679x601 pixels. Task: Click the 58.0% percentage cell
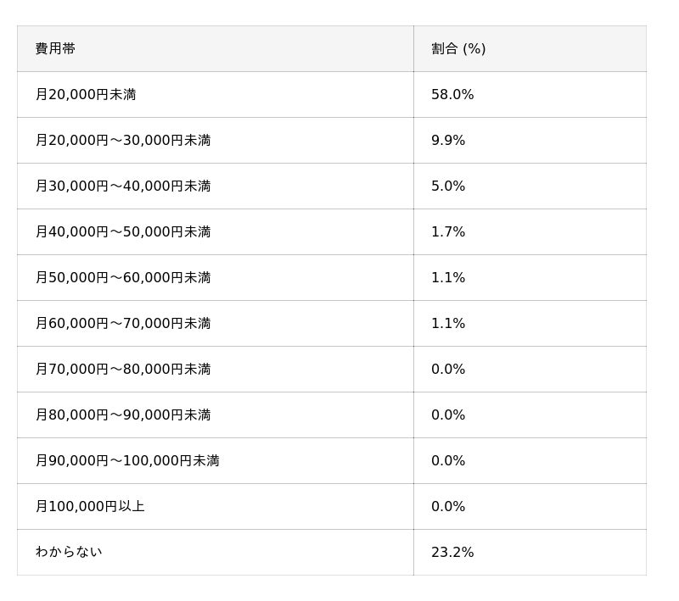[x=452, y=95]
